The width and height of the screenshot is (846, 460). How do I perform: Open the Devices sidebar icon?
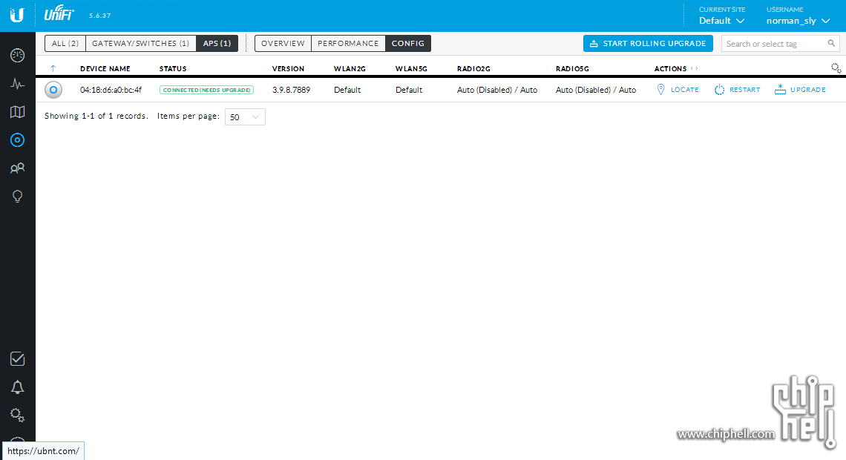(x=17, y=140)
